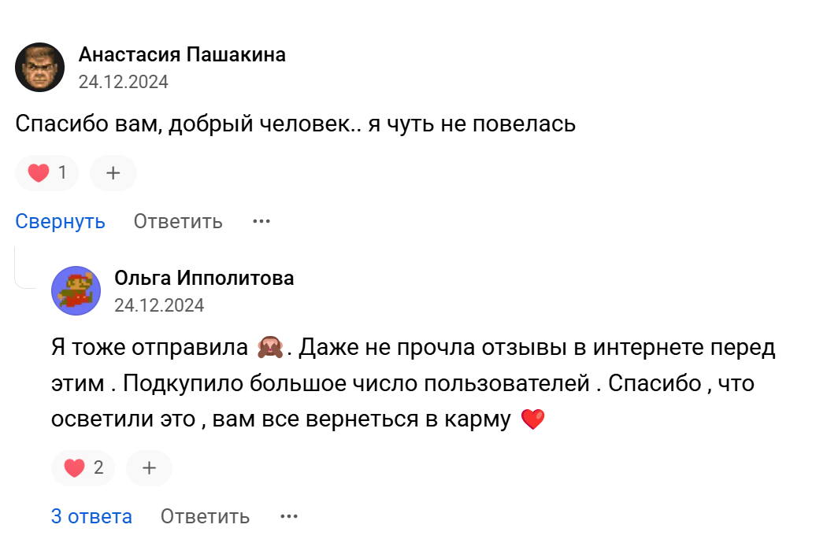Collapse replies with Свернуть

[x=60, y=221]
